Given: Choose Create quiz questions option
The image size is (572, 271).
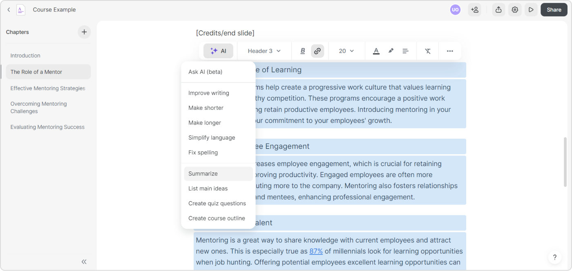Looking at the screenshot, I should (x=218, y=203).
